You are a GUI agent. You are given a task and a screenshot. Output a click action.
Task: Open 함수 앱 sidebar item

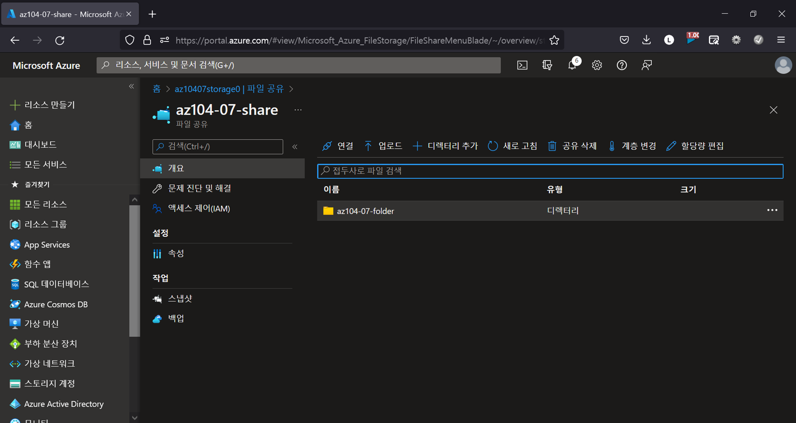click(x=30, y=264)
